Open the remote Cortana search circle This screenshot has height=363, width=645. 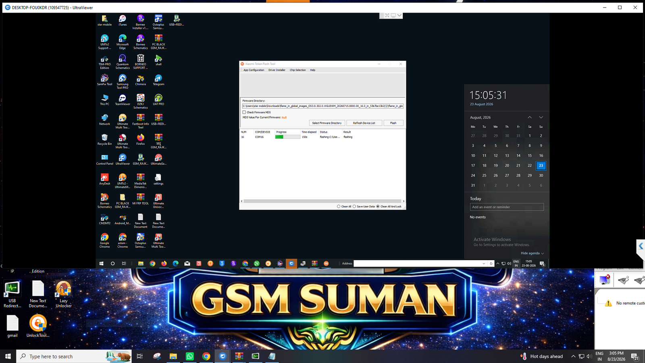click(x=113, y=263)
